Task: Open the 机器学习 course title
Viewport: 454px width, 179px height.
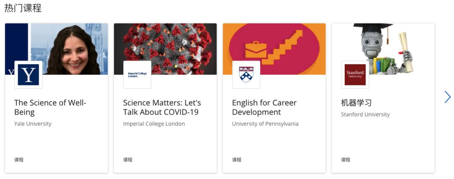Action: (x=356, y=103)
